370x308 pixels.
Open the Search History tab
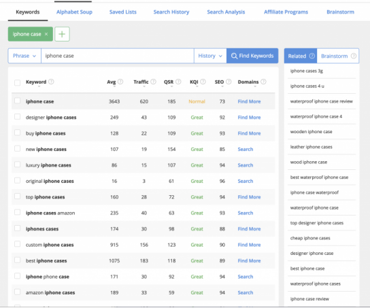coord(171,12)
